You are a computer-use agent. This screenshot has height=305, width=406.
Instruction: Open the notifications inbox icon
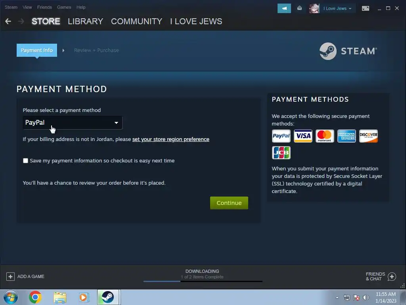point(299,8)
